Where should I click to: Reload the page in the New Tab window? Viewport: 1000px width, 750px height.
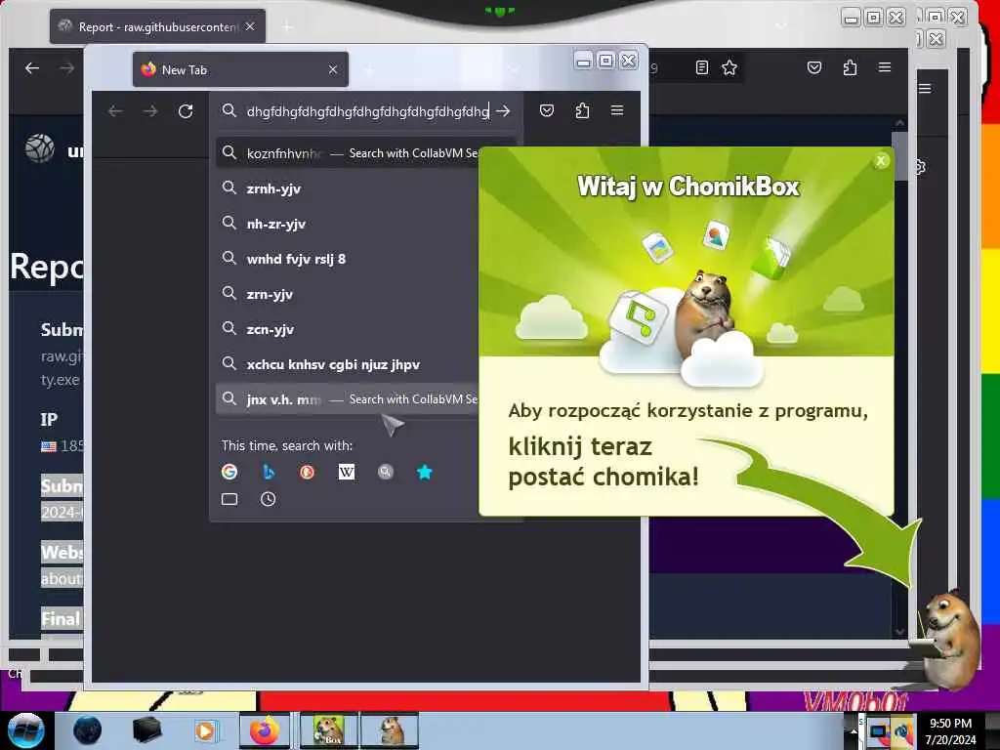(x=186, y=111)
